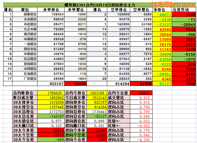This screenshot has width=197, height=143.
Task: Select the value 1750625
Action: tap(51, 93)
